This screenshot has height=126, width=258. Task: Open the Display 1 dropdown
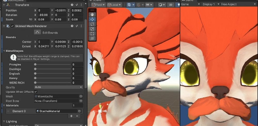[x=211, y=4]
